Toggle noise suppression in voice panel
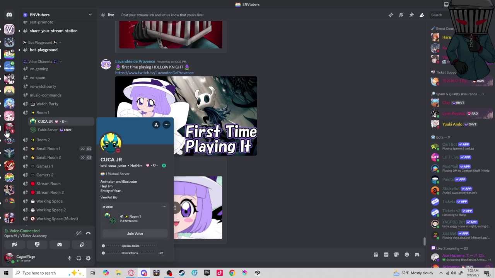 tap(79, 233)
